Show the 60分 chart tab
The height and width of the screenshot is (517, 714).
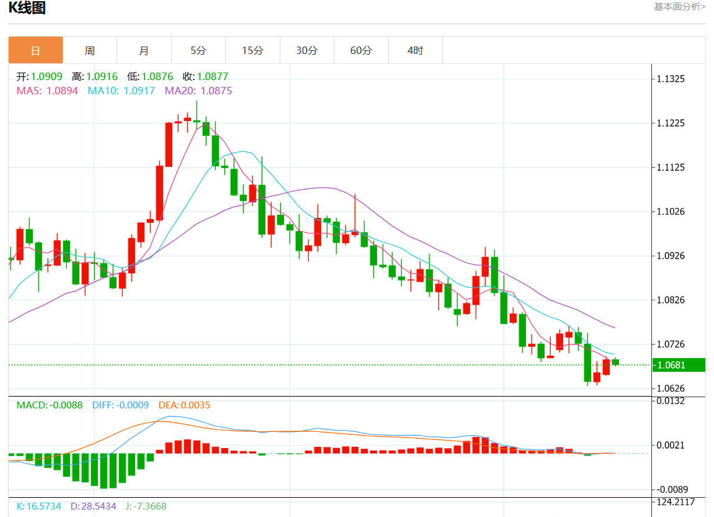[361, 50]
